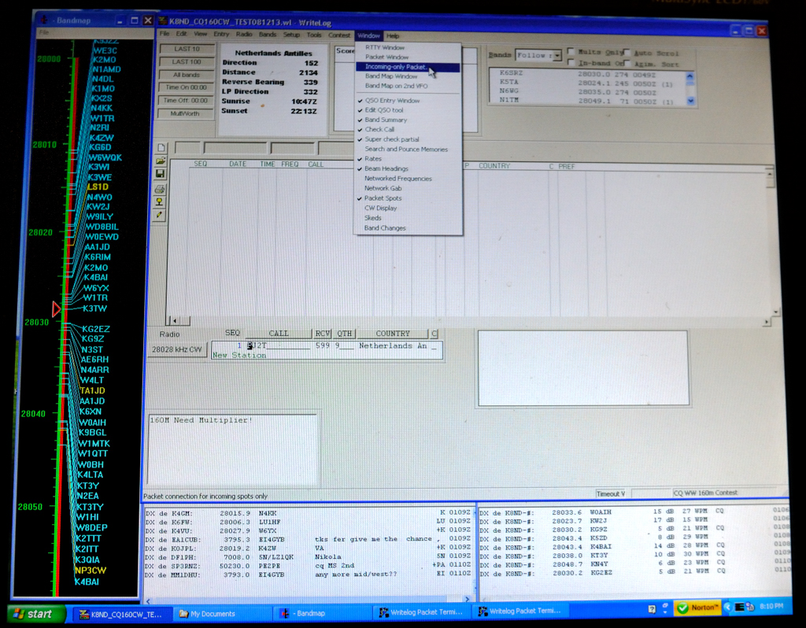Click the All bands button
Image resolution: width=806 pixels, height=628 pixels.
(x=187, y=75)
